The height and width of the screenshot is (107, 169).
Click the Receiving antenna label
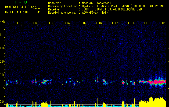(x=62, y=13)
